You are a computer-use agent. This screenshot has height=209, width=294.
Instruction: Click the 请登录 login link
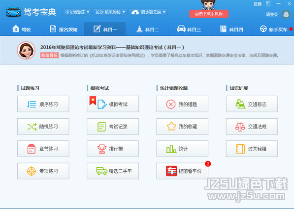272,14
